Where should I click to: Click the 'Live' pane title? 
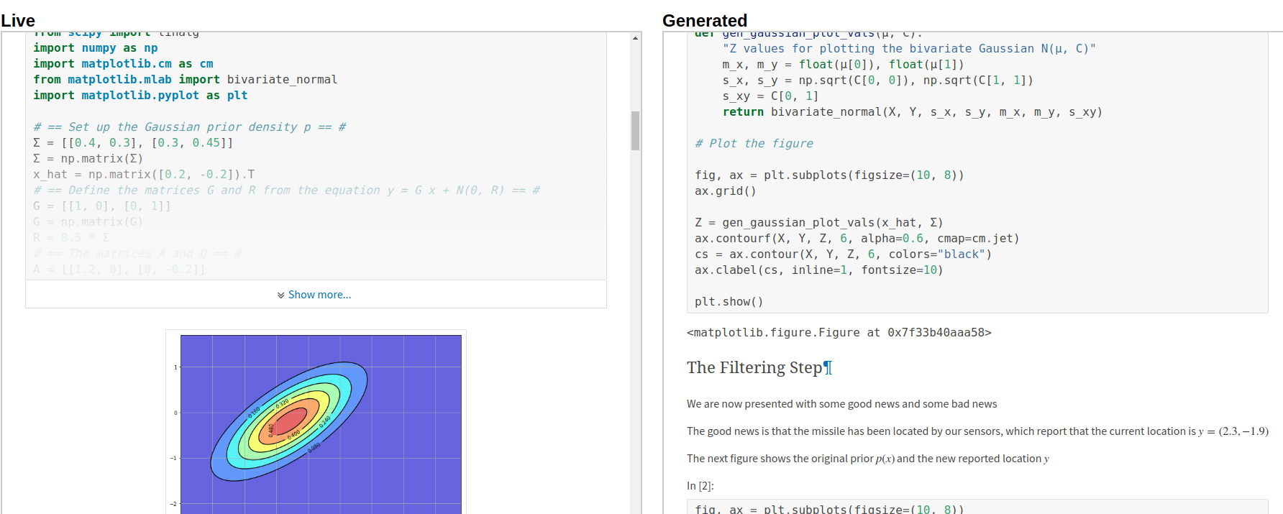click(x=18, y=21)
